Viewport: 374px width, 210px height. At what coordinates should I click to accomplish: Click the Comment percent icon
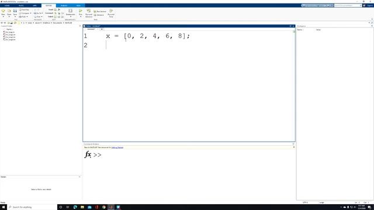[x=56, y=13]
